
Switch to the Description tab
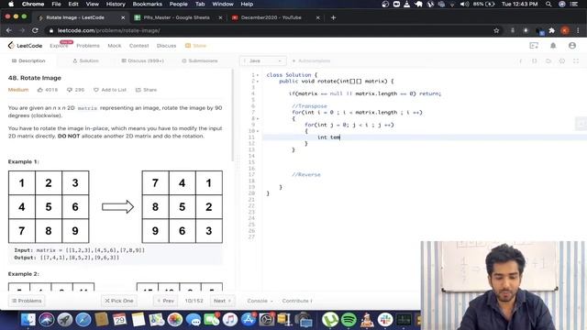coord(28,60)
